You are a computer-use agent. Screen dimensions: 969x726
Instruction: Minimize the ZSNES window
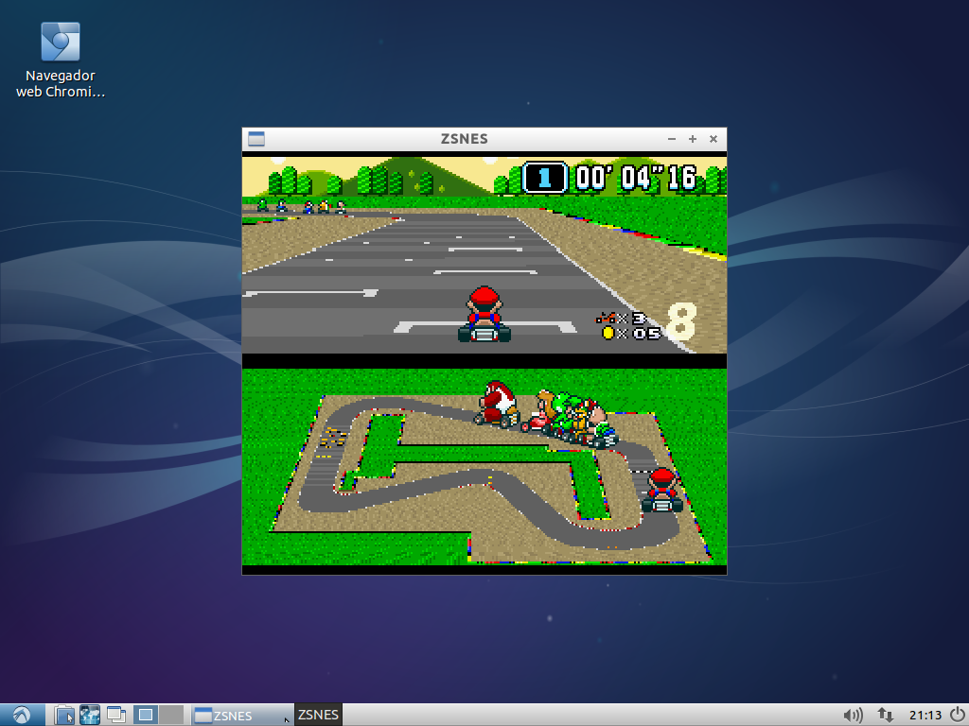(672, 139)
